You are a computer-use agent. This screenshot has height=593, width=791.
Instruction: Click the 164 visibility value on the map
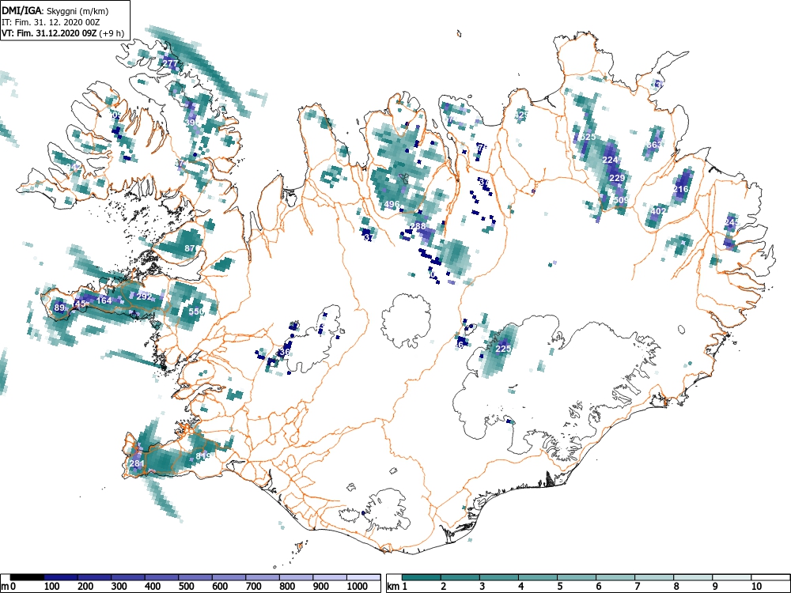104,300
